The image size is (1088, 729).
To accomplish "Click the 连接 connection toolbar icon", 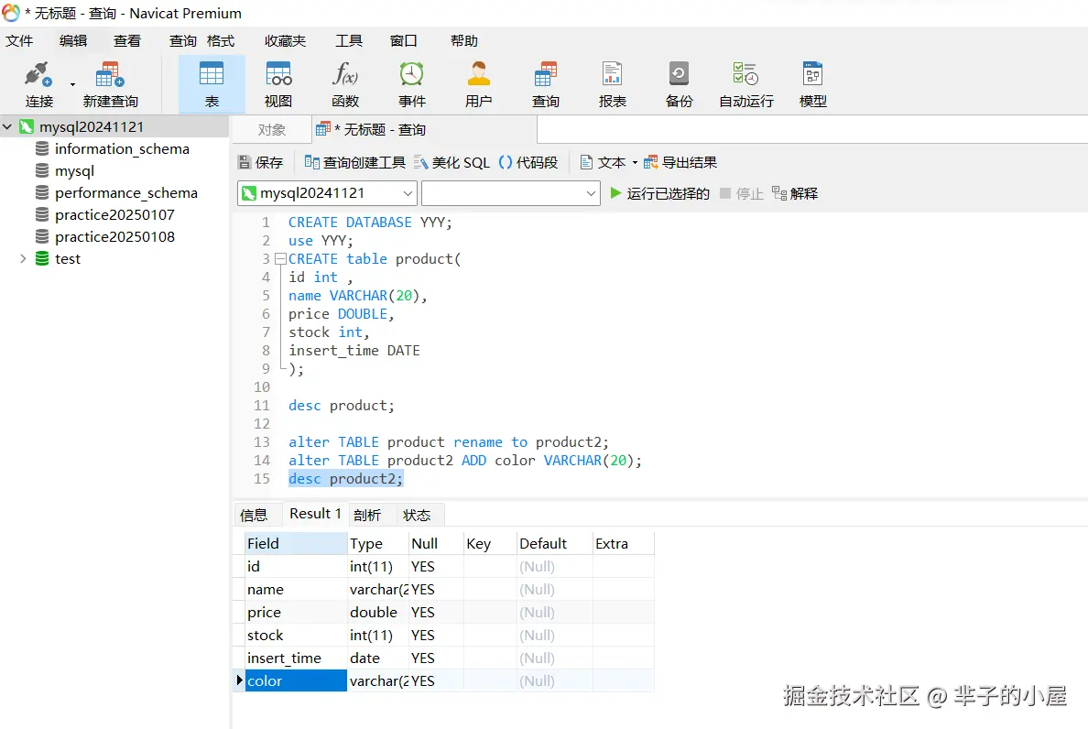I will tap(38, 84).
